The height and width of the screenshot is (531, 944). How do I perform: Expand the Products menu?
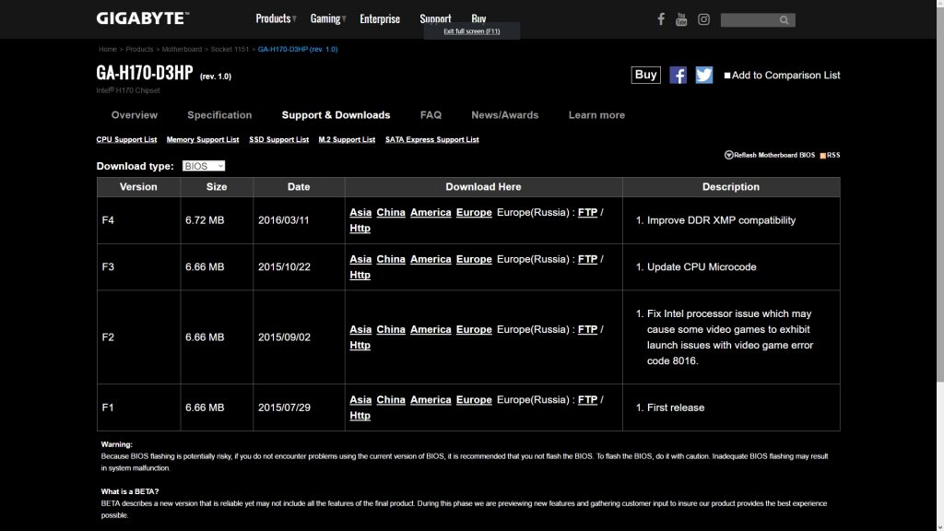click(276, 18)
